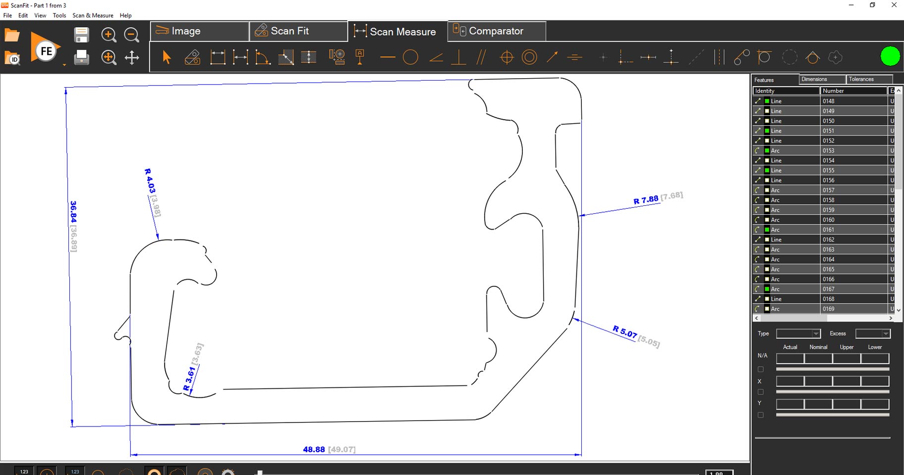
Task: Switch to the Scan Fit tab
Action: (x=299, y=31)
